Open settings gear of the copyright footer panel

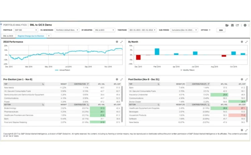click(242, 130)
